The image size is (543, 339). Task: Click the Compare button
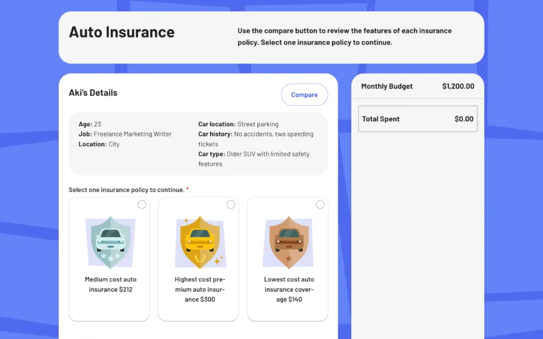click(304, 95)
